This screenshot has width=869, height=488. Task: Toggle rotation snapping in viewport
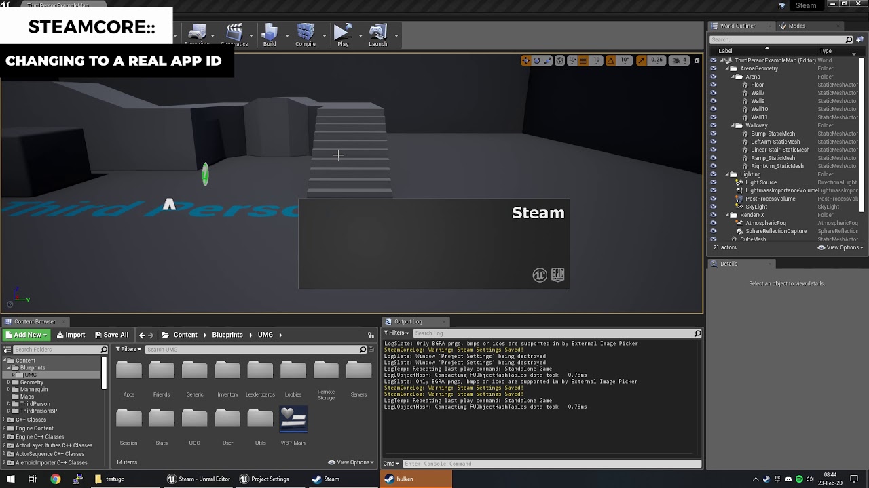pos(610,60)
